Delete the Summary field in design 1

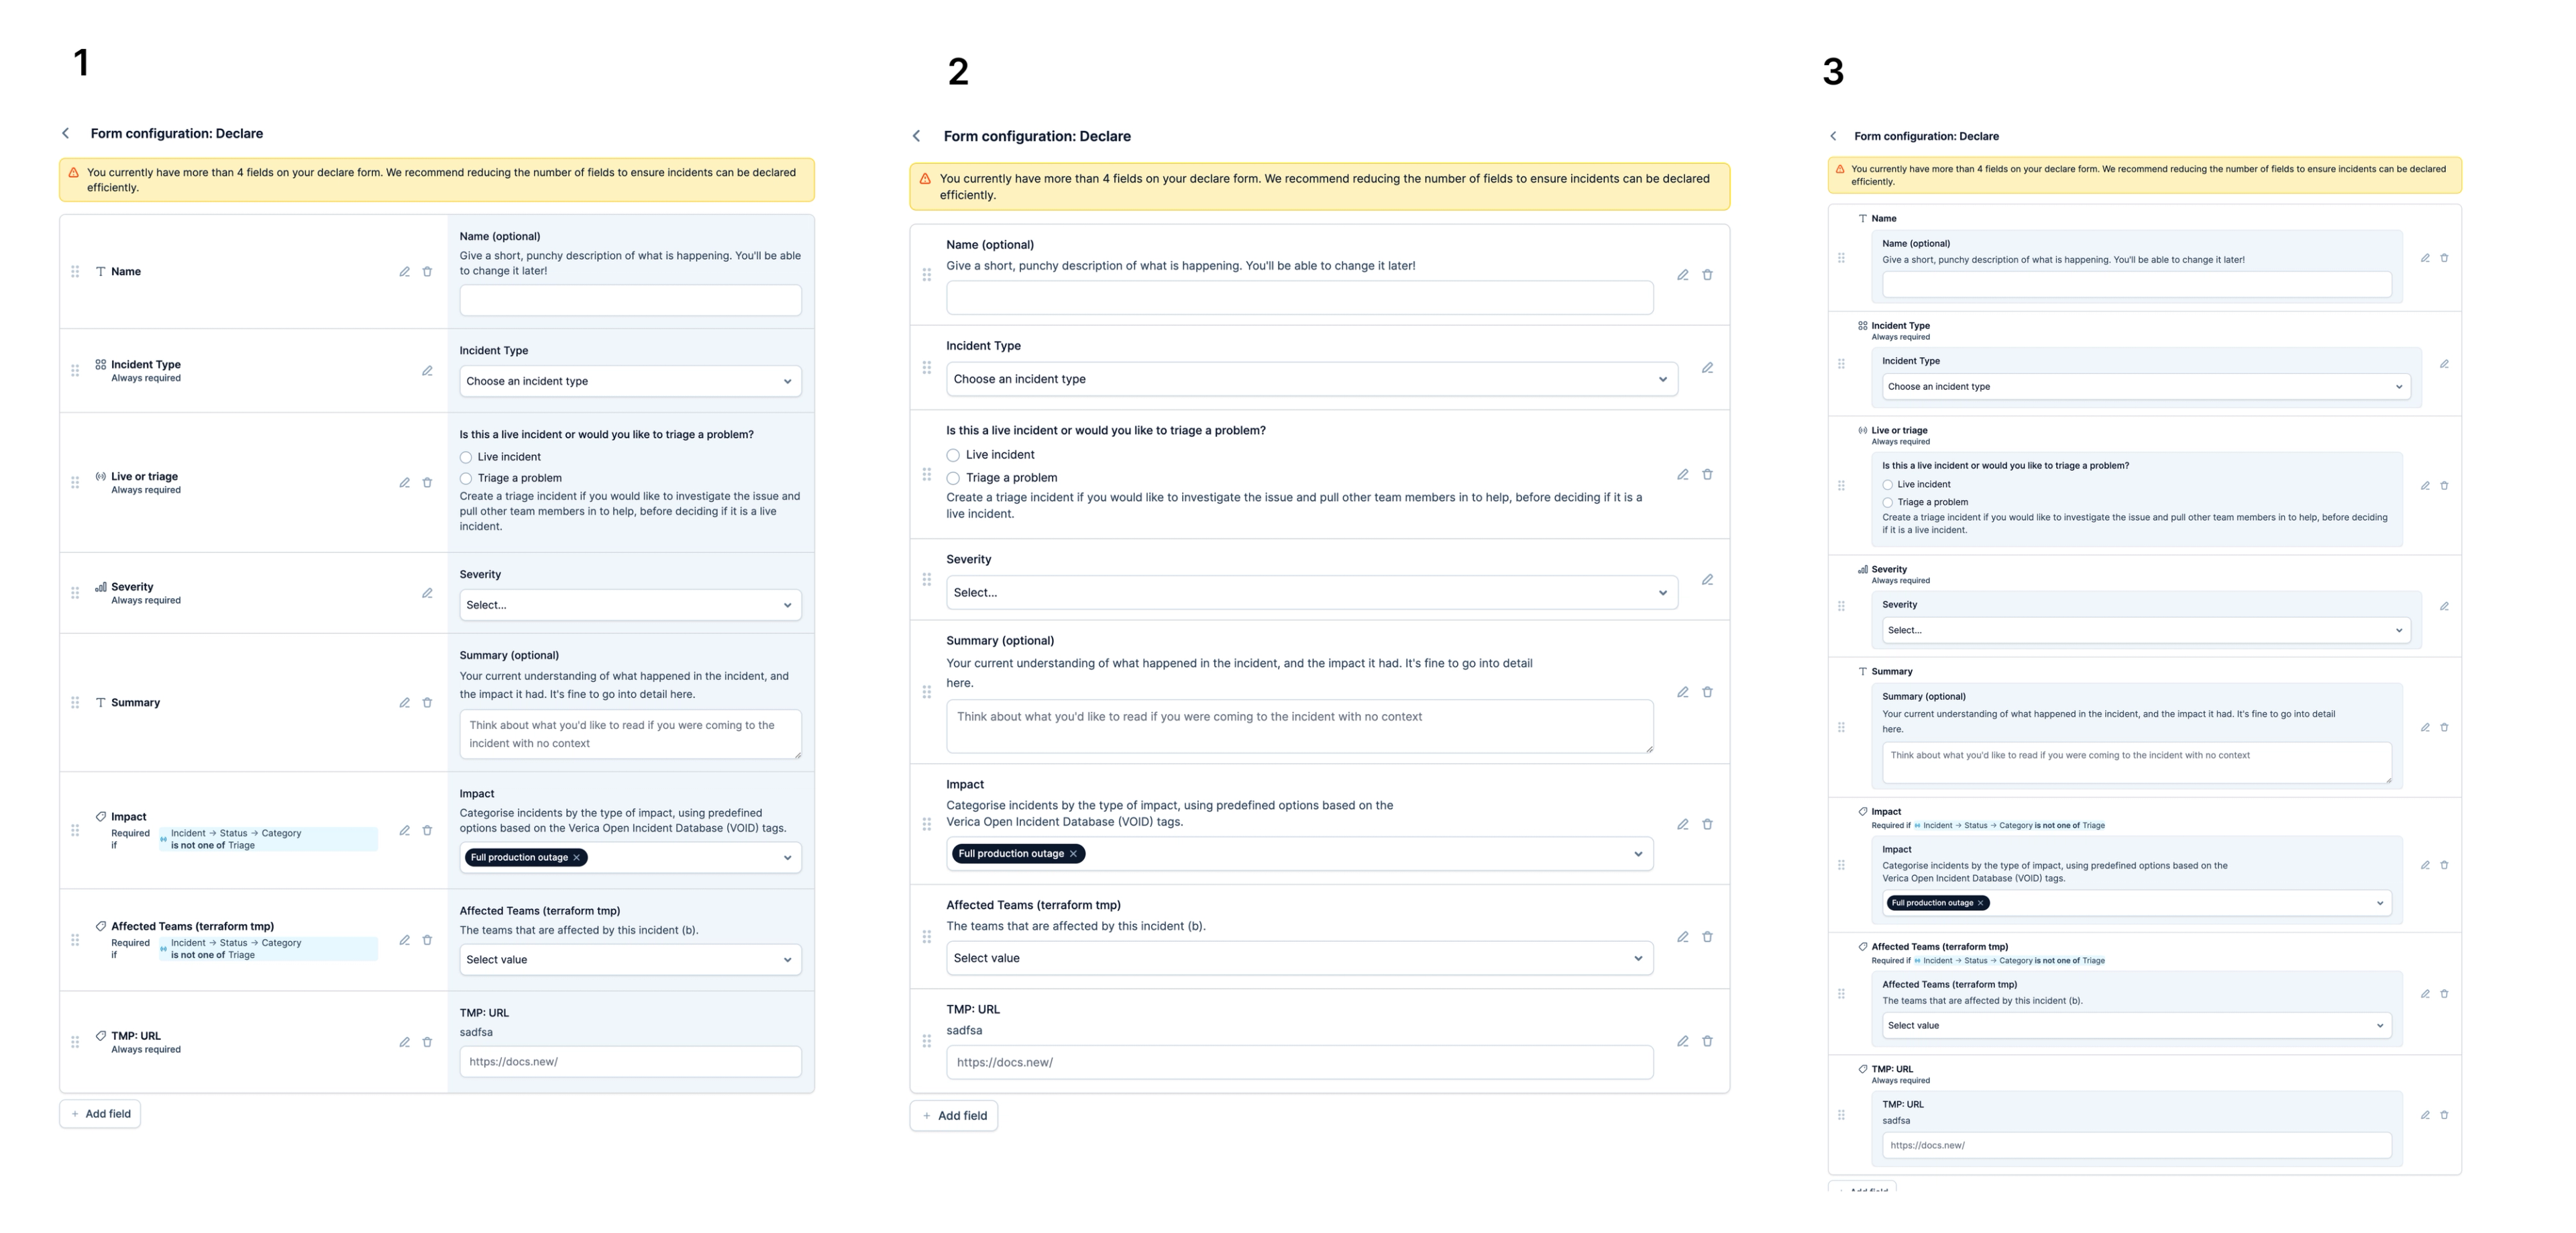[427, 703]
